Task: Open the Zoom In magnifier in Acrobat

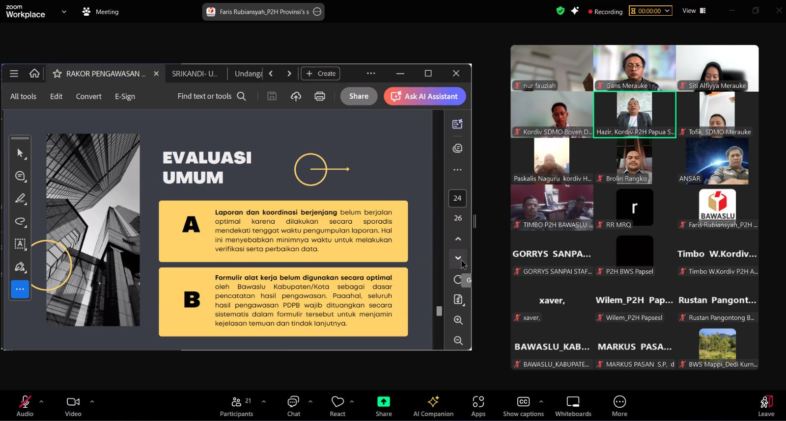Action: (458, 320)
